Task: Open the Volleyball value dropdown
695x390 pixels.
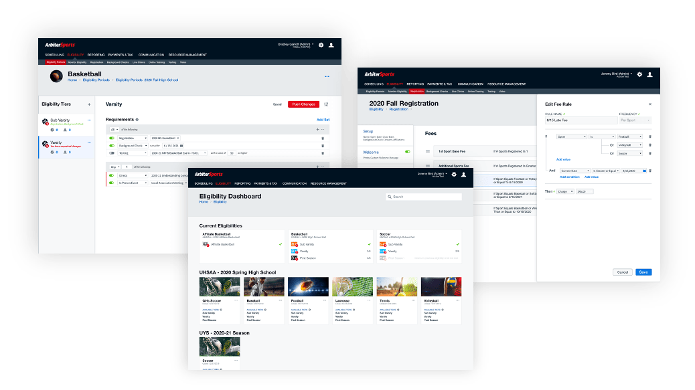Action: pyautogui.click(x=630, y=145)
